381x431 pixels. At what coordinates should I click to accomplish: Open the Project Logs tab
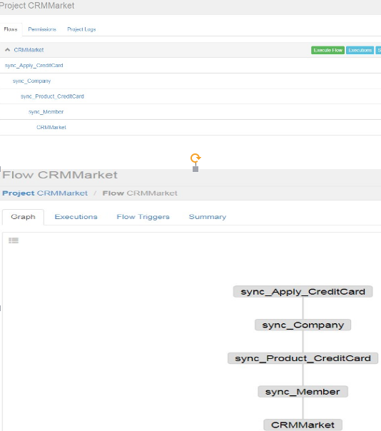coord(81,29)
